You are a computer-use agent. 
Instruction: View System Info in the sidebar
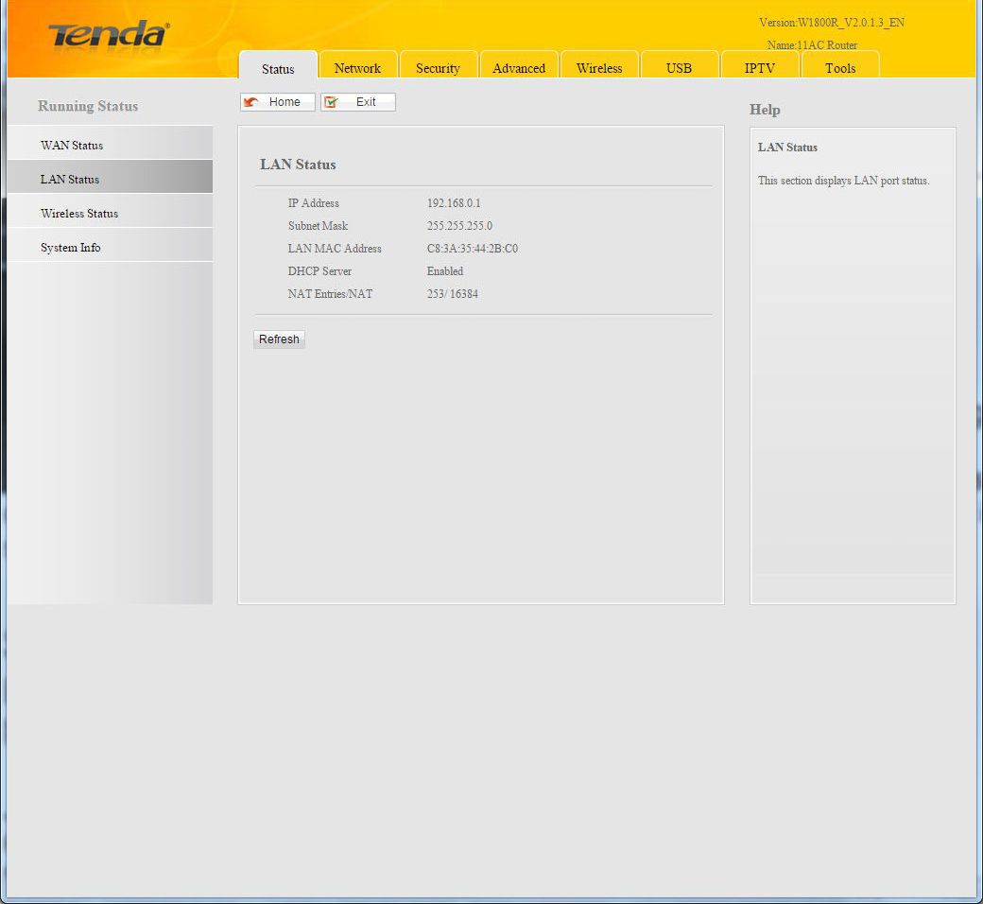71,248
